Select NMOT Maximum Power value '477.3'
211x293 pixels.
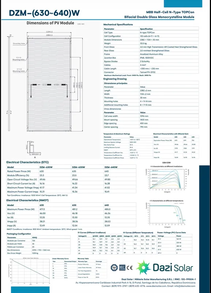click(x=42, y=209)
